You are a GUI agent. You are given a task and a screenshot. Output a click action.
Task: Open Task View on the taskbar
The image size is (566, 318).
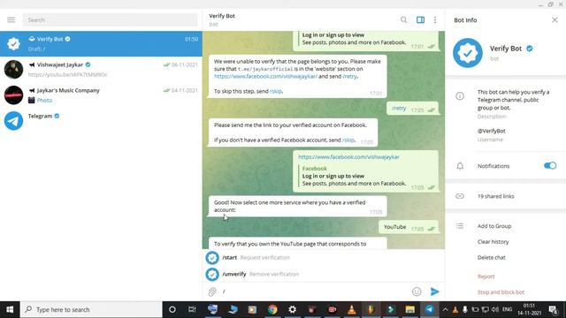(x=192, y=309)
